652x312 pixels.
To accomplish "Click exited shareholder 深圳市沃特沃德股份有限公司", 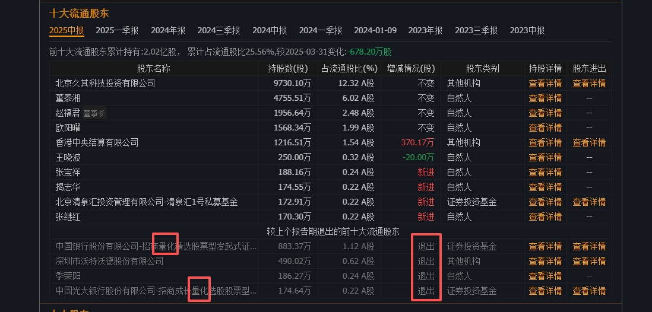I will pyautogui.click(x=109, y=262).
